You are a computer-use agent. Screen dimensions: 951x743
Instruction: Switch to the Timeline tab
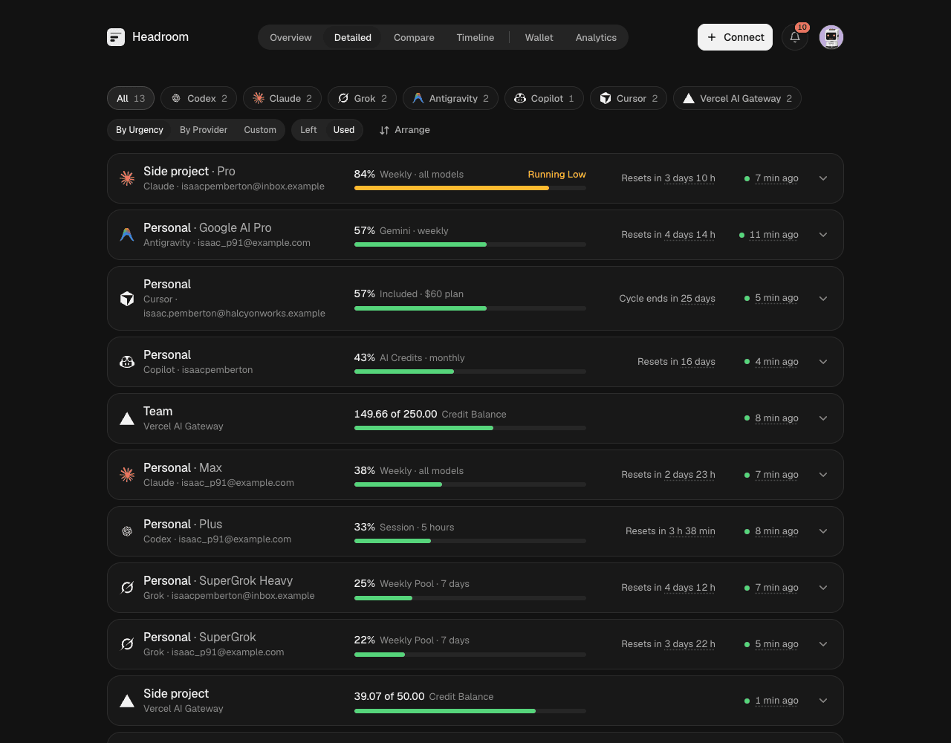point(475,37)
